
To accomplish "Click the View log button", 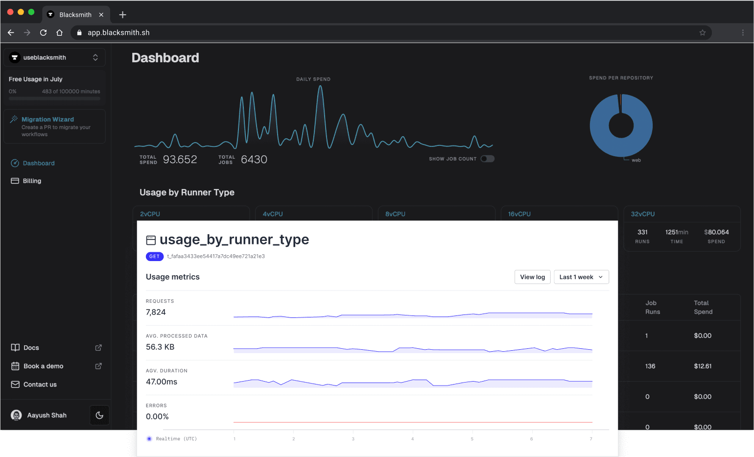I will (x=532, y=277).
